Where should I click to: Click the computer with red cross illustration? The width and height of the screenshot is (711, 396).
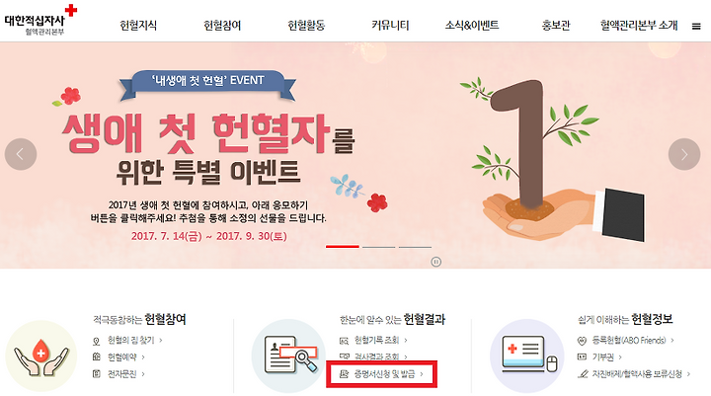point(527,356)
